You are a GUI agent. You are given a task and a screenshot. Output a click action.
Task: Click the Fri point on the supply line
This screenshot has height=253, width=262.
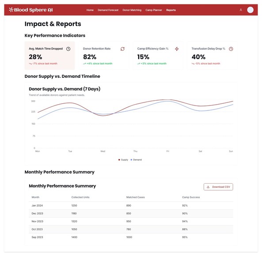168,100
